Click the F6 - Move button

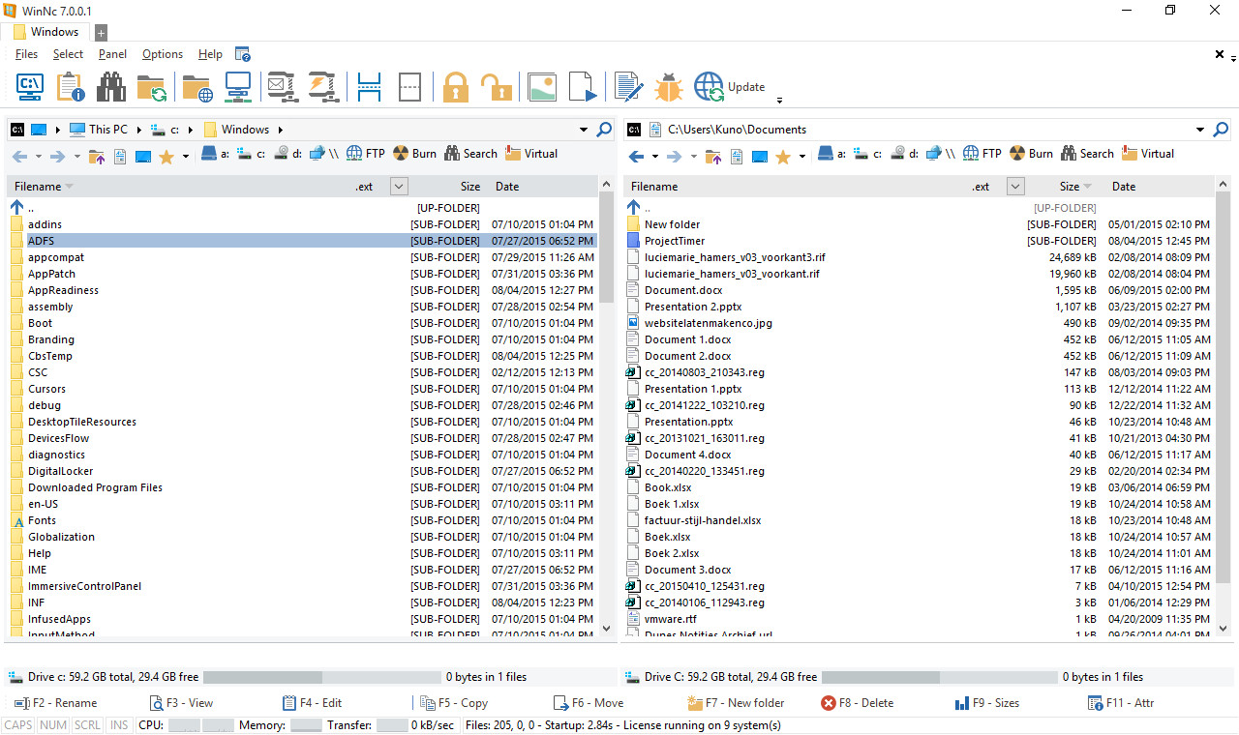pos(588,703)
